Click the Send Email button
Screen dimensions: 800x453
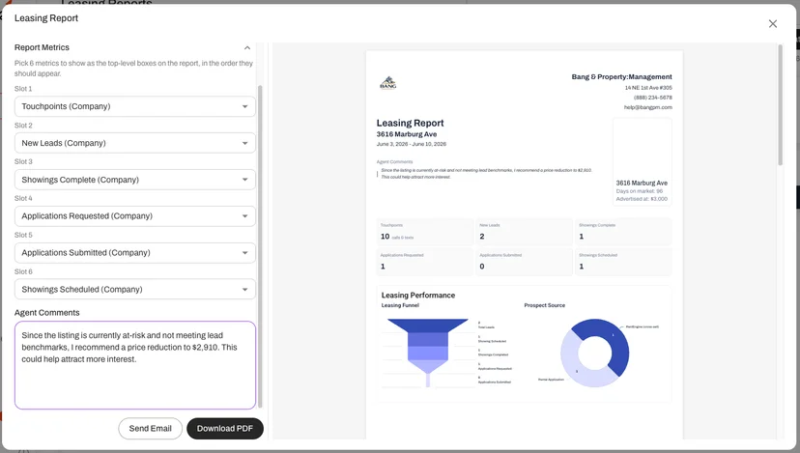coord(150,429)
